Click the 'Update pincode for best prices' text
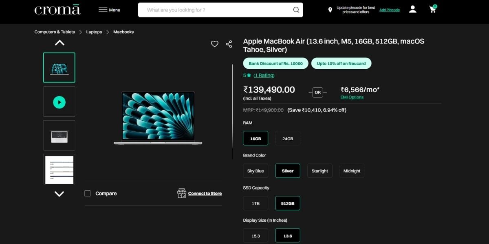This screenshot has width=489, height=244. tap(356, 10)
